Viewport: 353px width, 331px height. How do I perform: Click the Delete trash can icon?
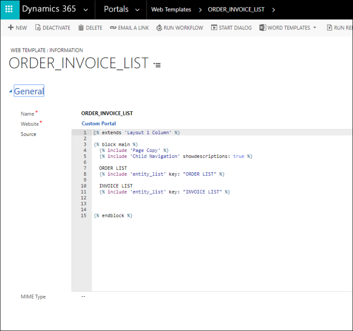[81, 28]
